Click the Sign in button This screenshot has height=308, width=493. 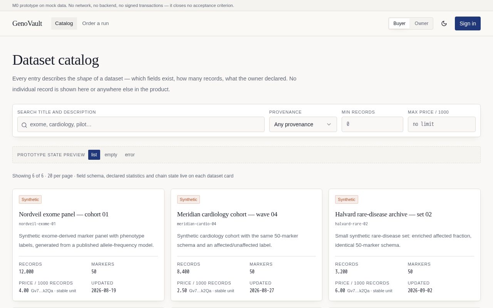(468, 23)
